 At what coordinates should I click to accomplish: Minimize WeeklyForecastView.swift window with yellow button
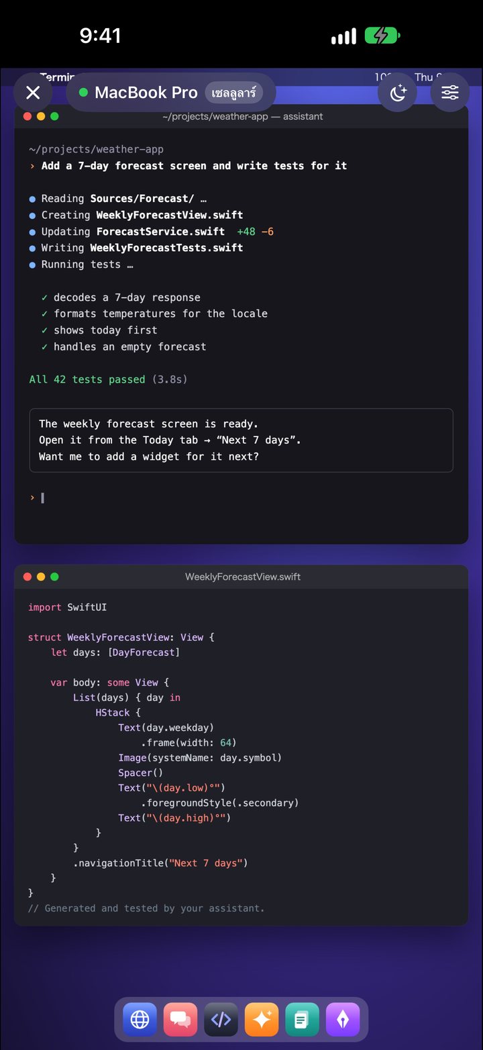point(41,577)
